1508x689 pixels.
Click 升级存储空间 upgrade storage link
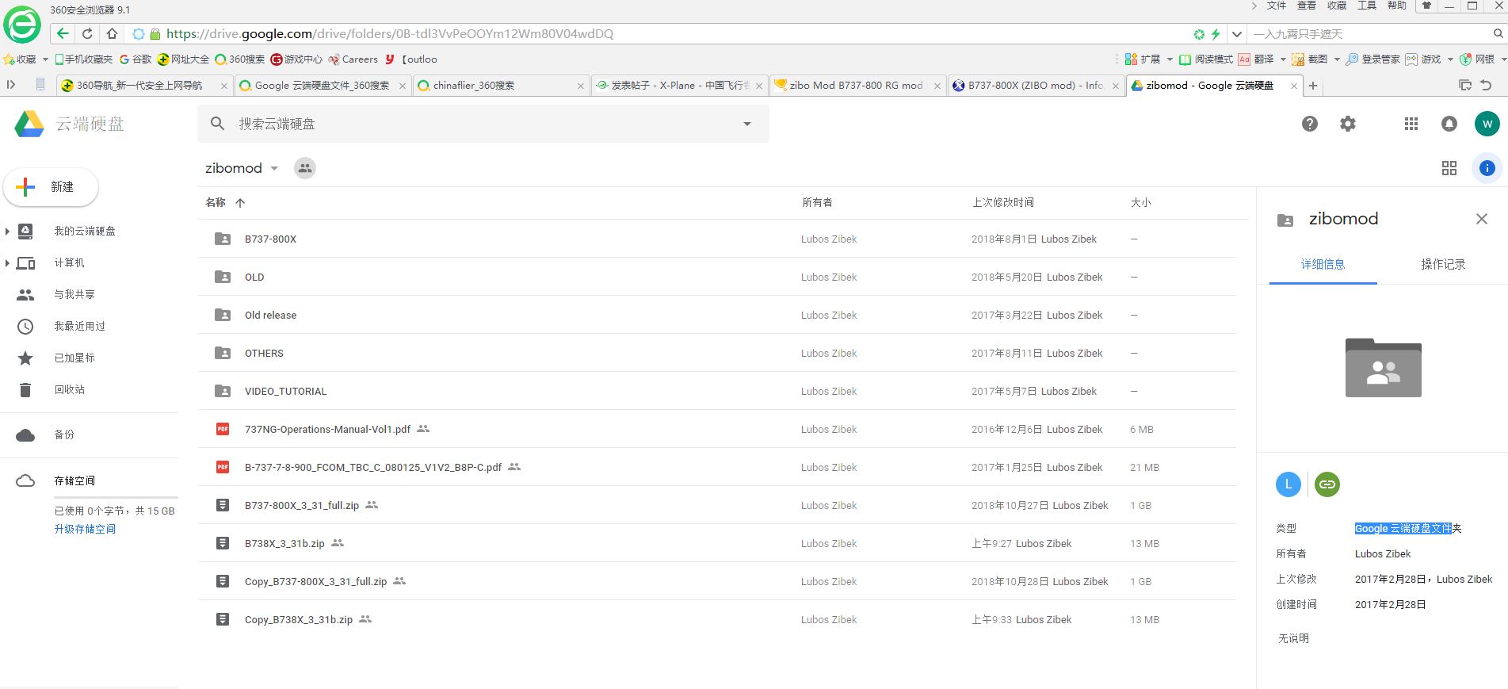tap(85, 529)
